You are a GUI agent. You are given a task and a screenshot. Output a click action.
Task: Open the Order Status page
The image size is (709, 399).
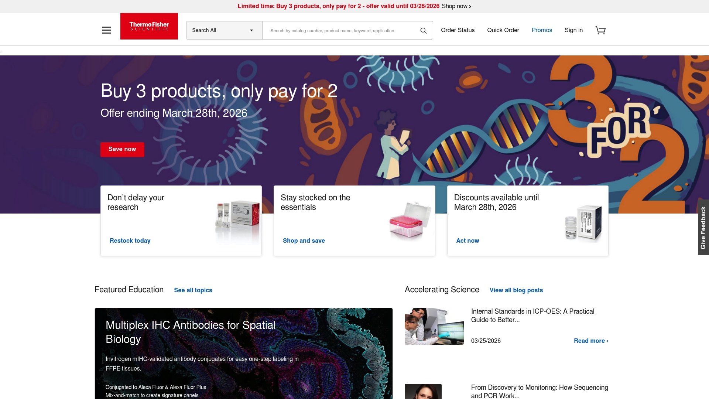[458, 30]
